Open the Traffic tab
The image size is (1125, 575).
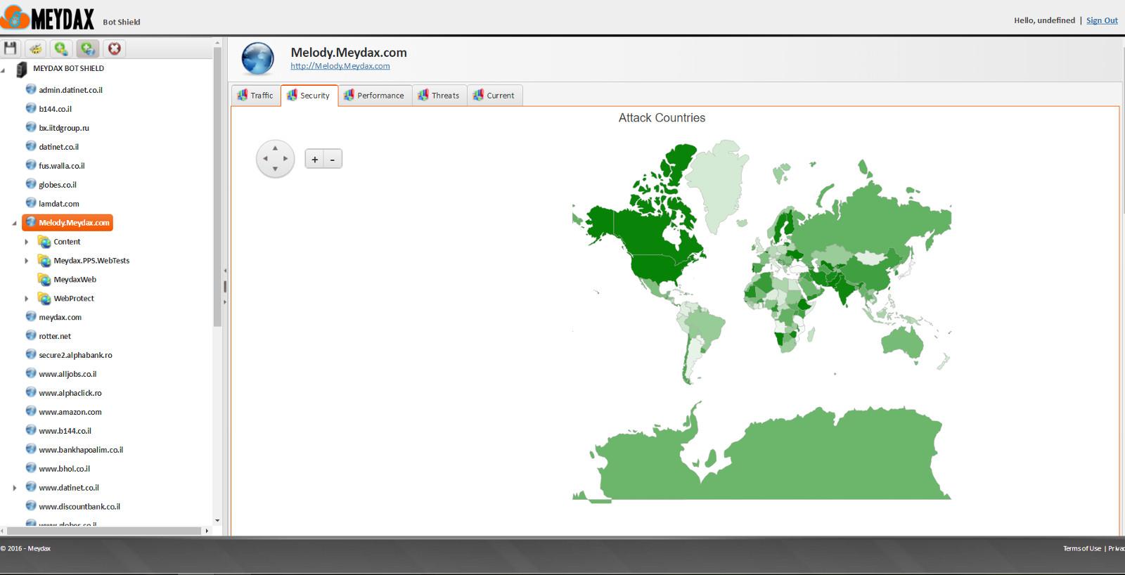click(x=255, y=95)
